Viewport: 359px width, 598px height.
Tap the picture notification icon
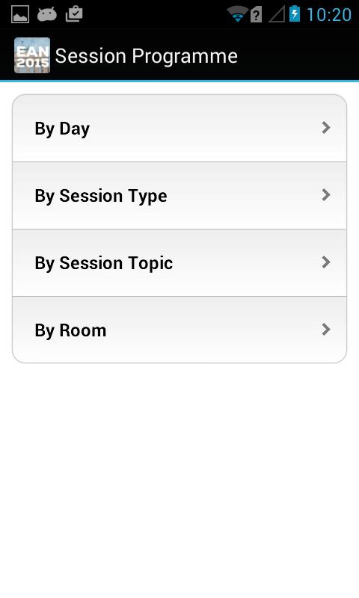(x=20, y=14)
